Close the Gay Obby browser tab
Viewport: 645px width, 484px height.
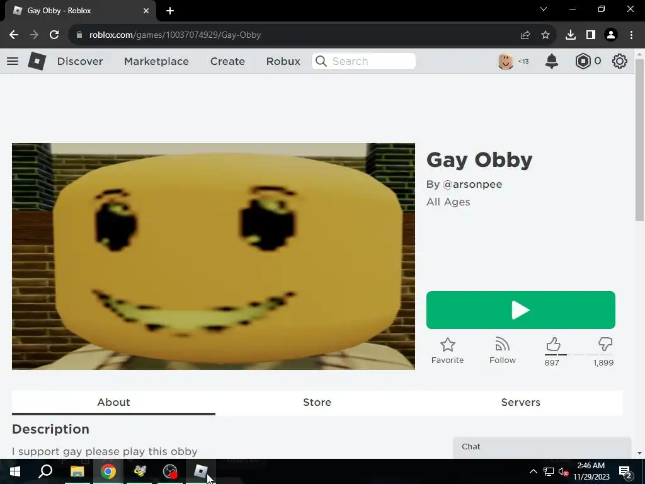click(146, 11)
